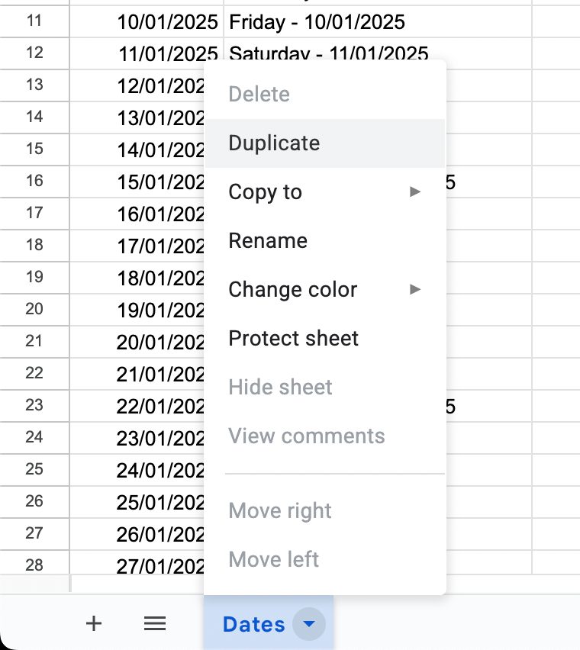Screen dimensions: 580x650
Task: Click Protect sheet option
Action: (293, 339)
